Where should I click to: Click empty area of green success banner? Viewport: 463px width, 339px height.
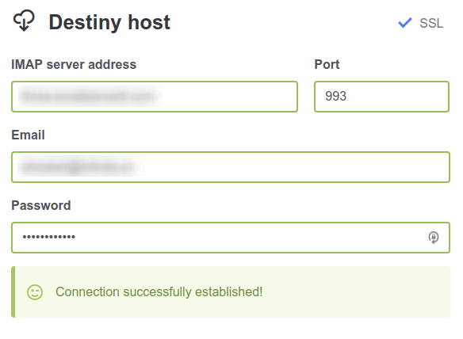[354, 291]
